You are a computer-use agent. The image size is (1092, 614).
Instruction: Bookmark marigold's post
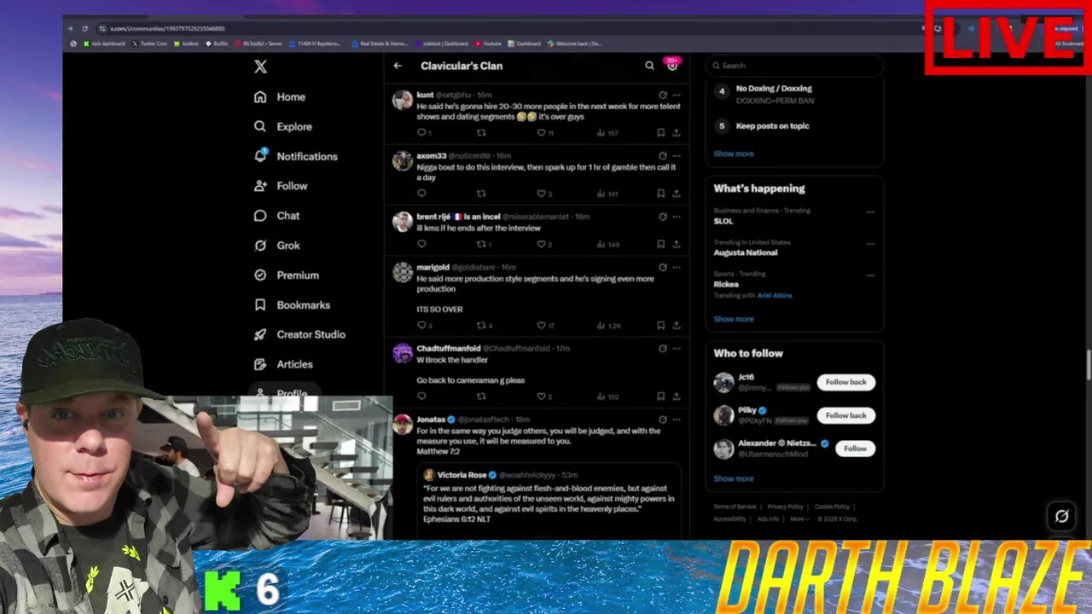pyautogui.click(x=660, y=326)
